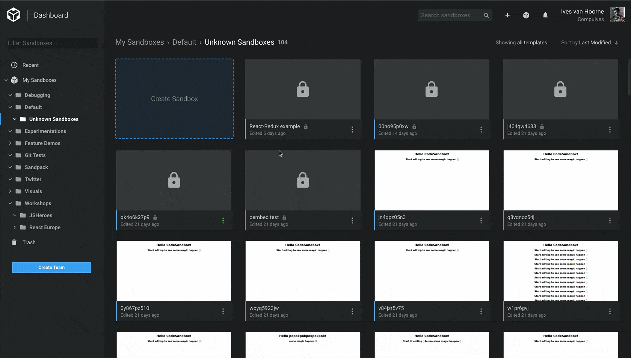Click the CodeSandbox logo in the top left

tap(13, 15)
